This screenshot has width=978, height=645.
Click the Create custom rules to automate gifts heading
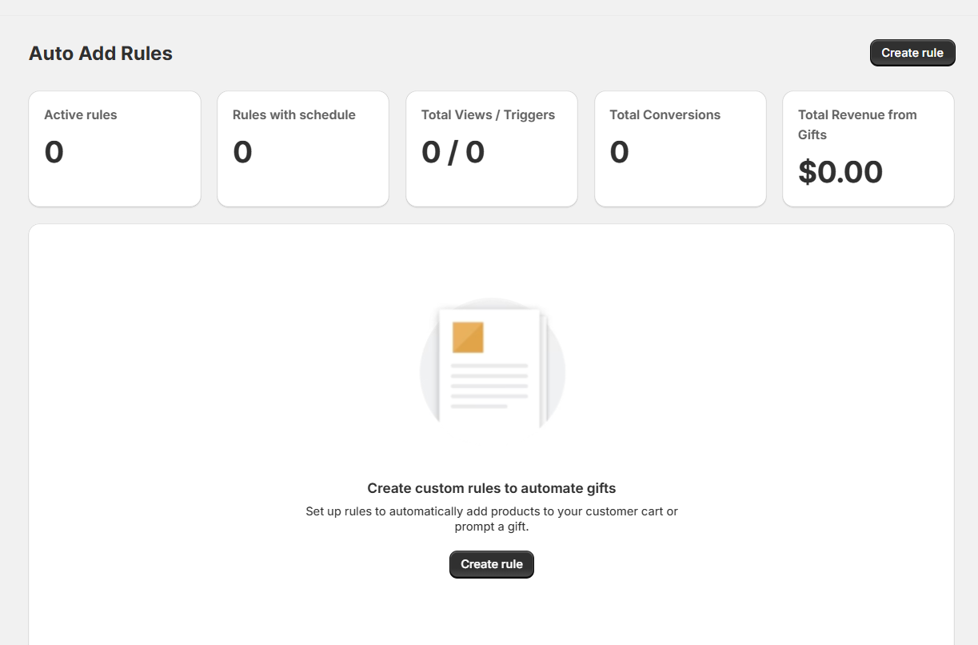(x=492, y=488)
